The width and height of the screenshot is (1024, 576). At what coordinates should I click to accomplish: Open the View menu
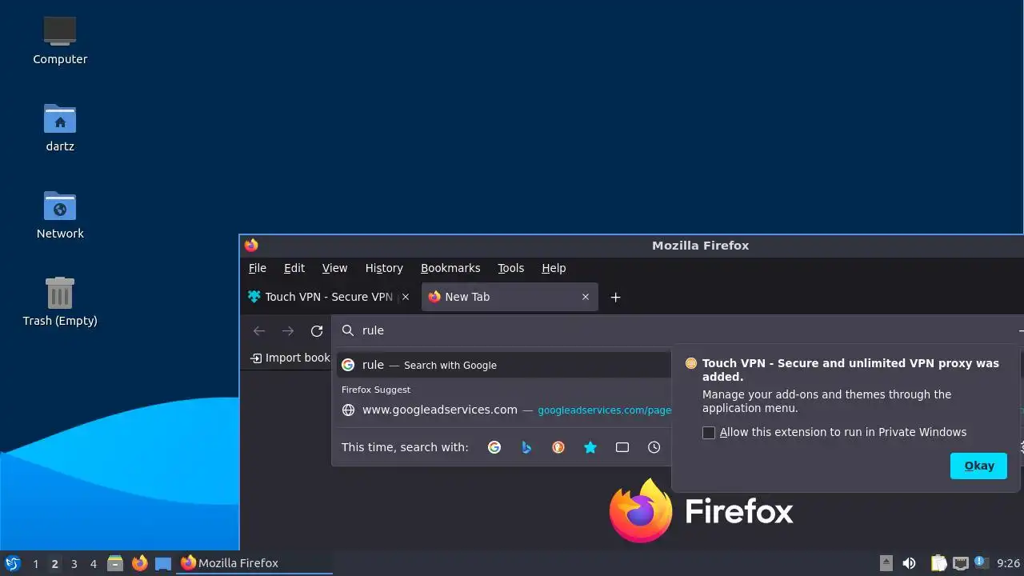click(x=334, y=268)
